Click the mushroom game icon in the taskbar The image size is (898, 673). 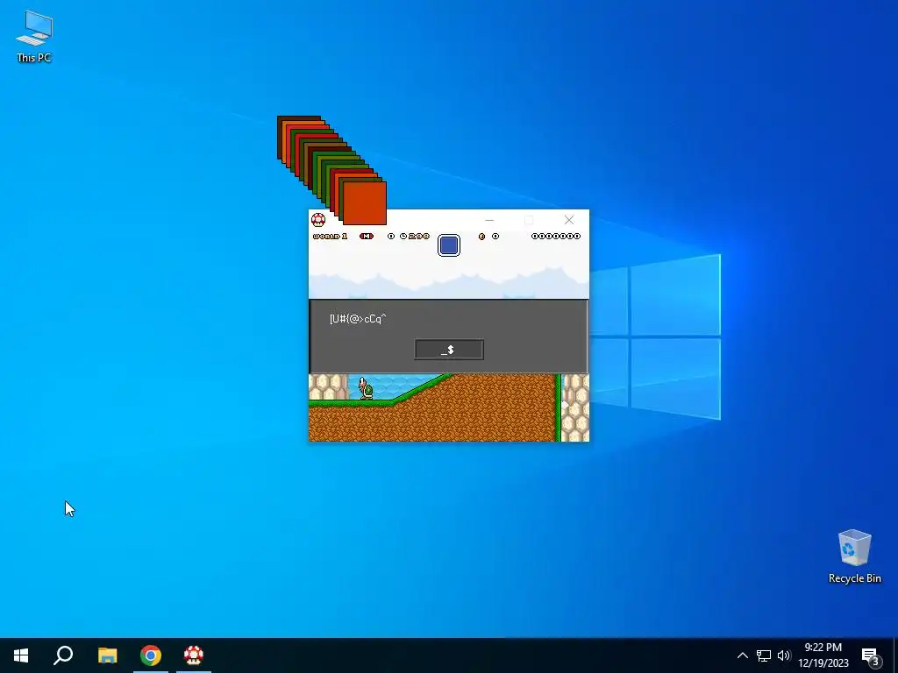click(x=194, y=655)
